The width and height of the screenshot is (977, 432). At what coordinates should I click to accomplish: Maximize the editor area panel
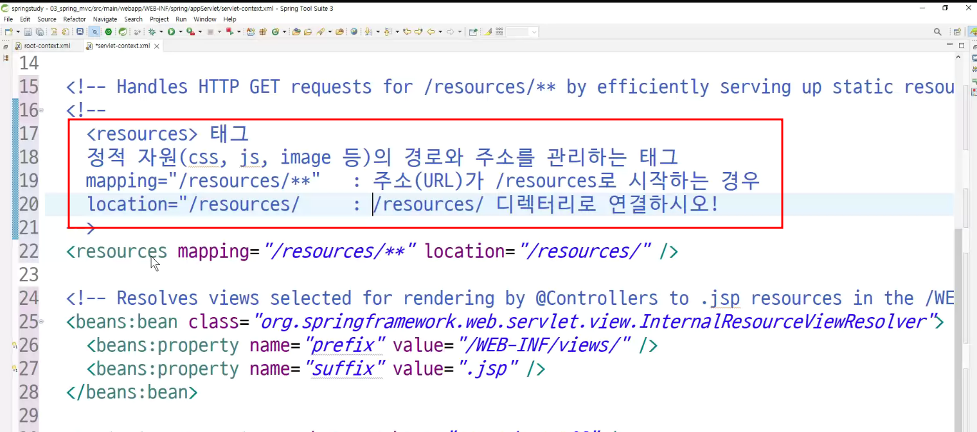(x=962, y=46)
